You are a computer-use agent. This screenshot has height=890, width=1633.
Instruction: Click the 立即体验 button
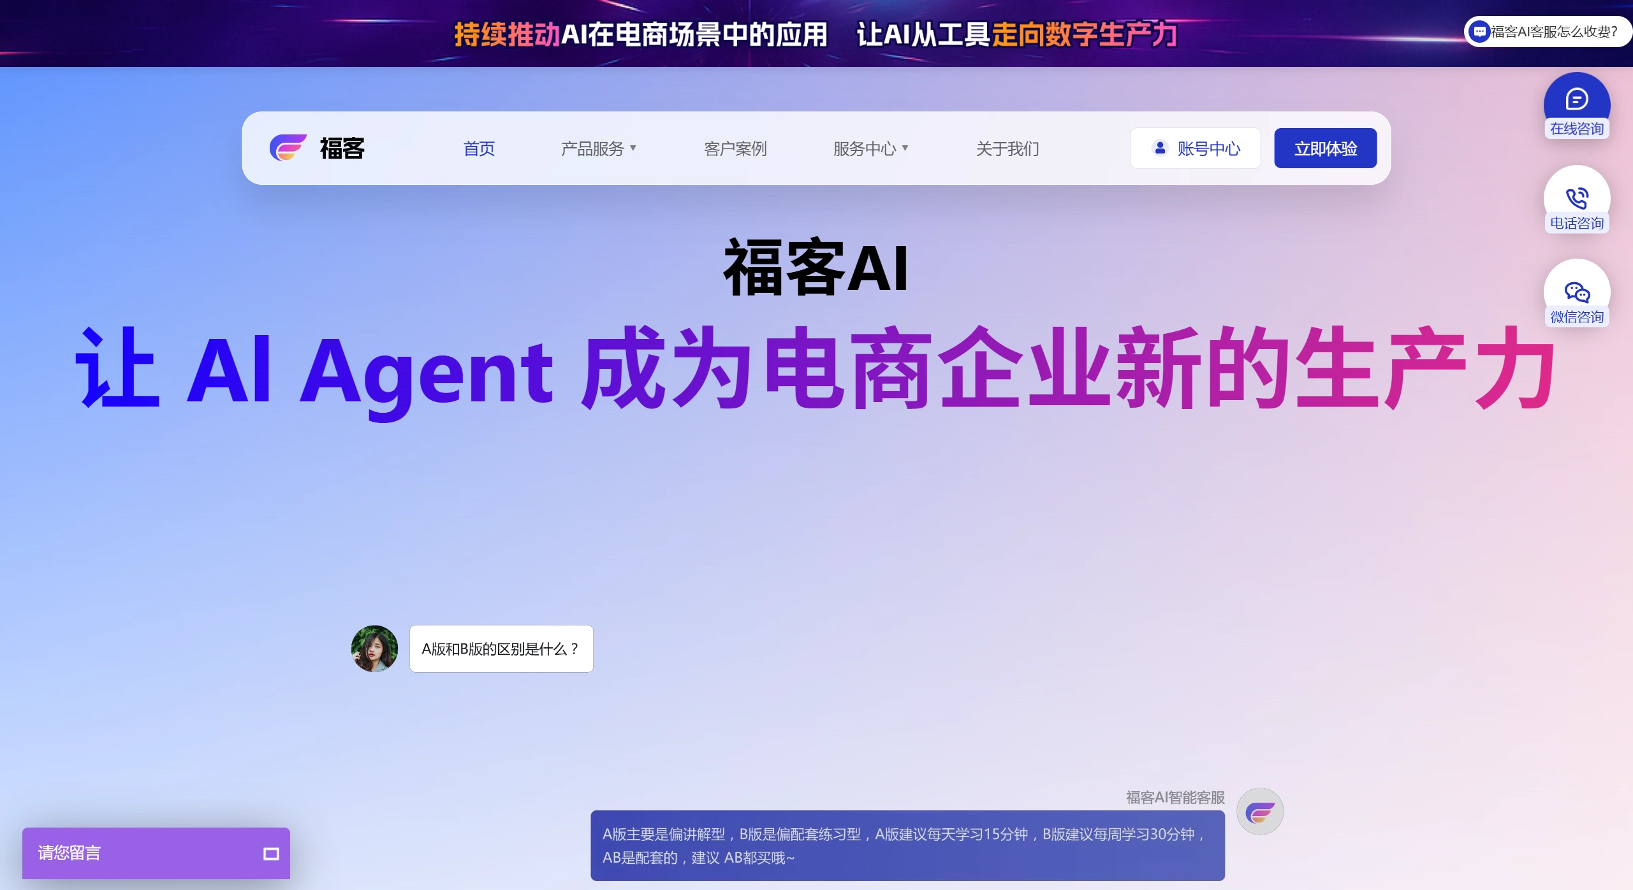click(x=1325, y=148)
